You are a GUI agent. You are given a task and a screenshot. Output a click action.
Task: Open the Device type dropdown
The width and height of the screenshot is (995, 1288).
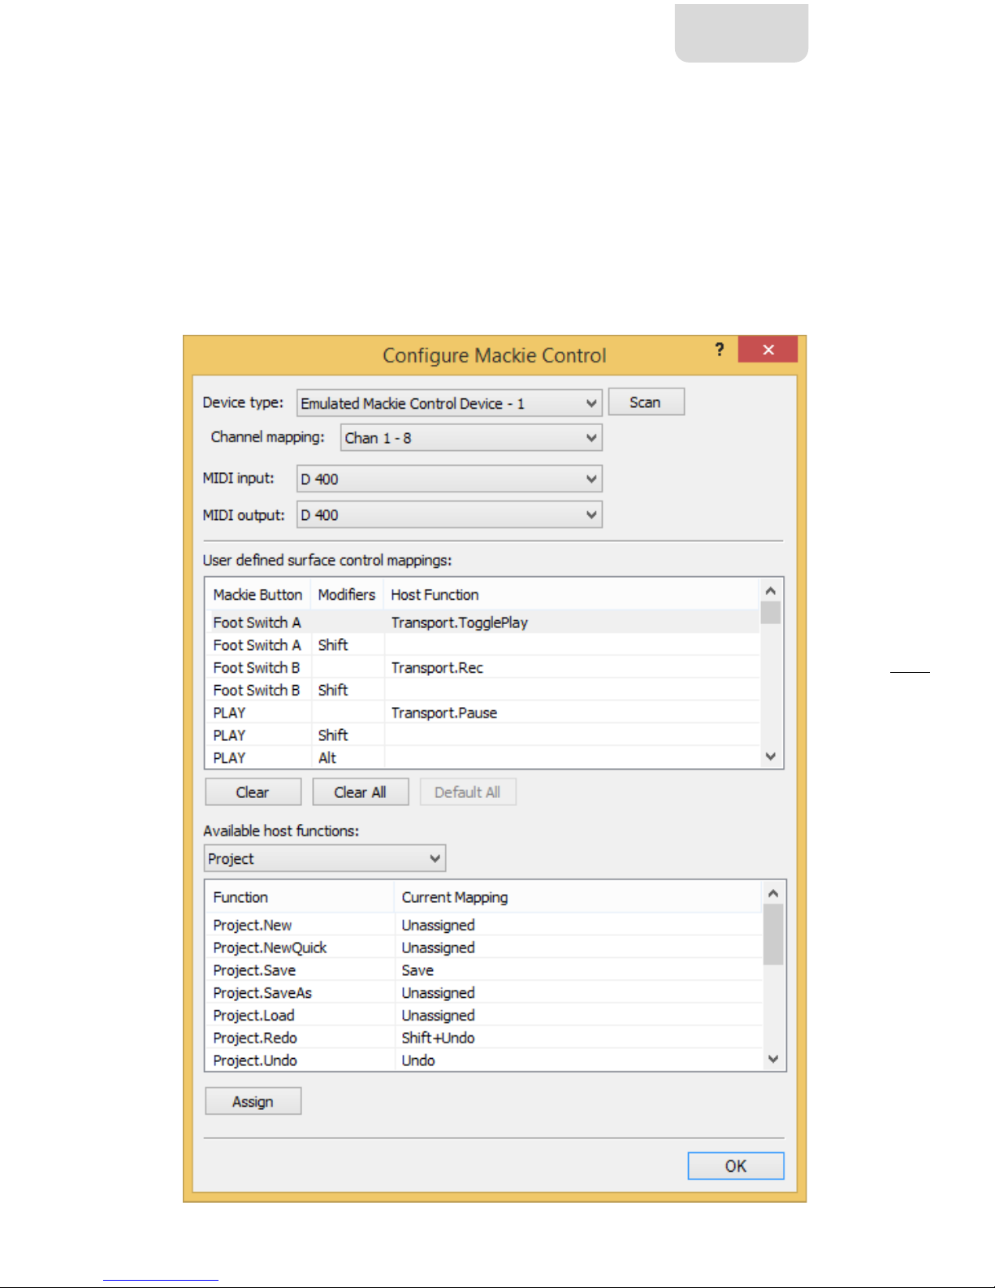tap(449, 403)
